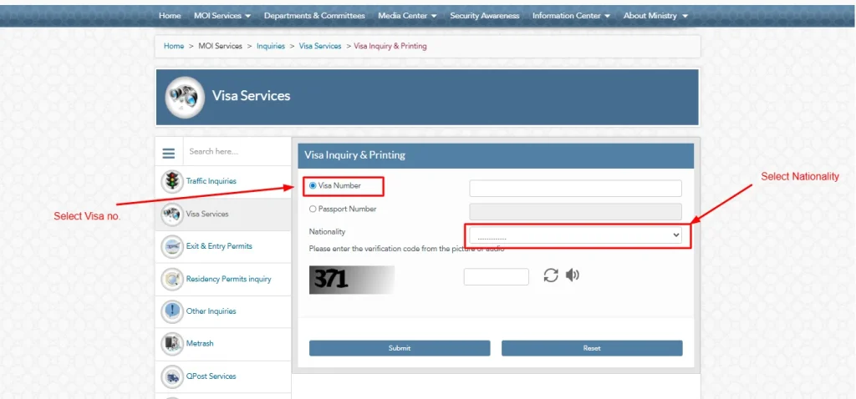This screenshot has height=399, width=856.
Task: Go to Home in top navigation
Action: (170, 16)
